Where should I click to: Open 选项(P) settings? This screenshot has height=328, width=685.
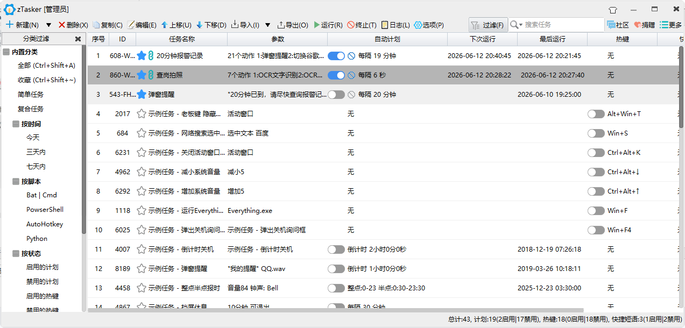click(x=429, y=25)
